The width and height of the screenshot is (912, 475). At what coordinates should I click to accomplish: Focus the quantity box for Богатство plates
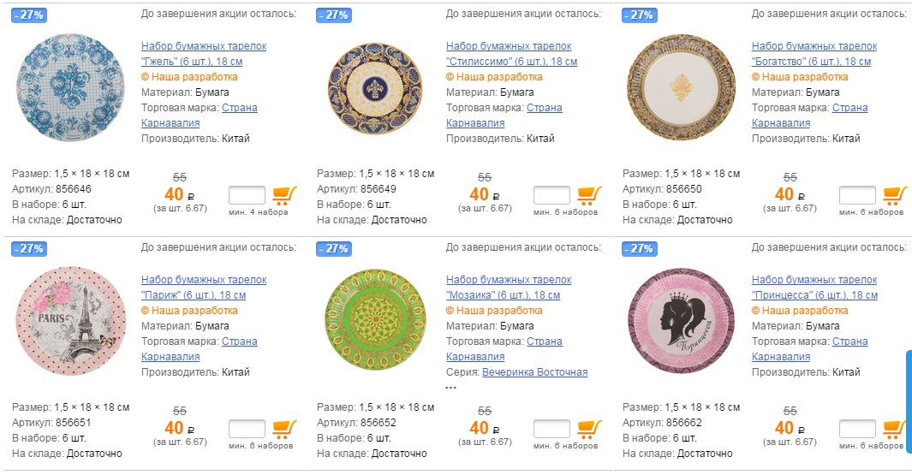click(857, 195)
